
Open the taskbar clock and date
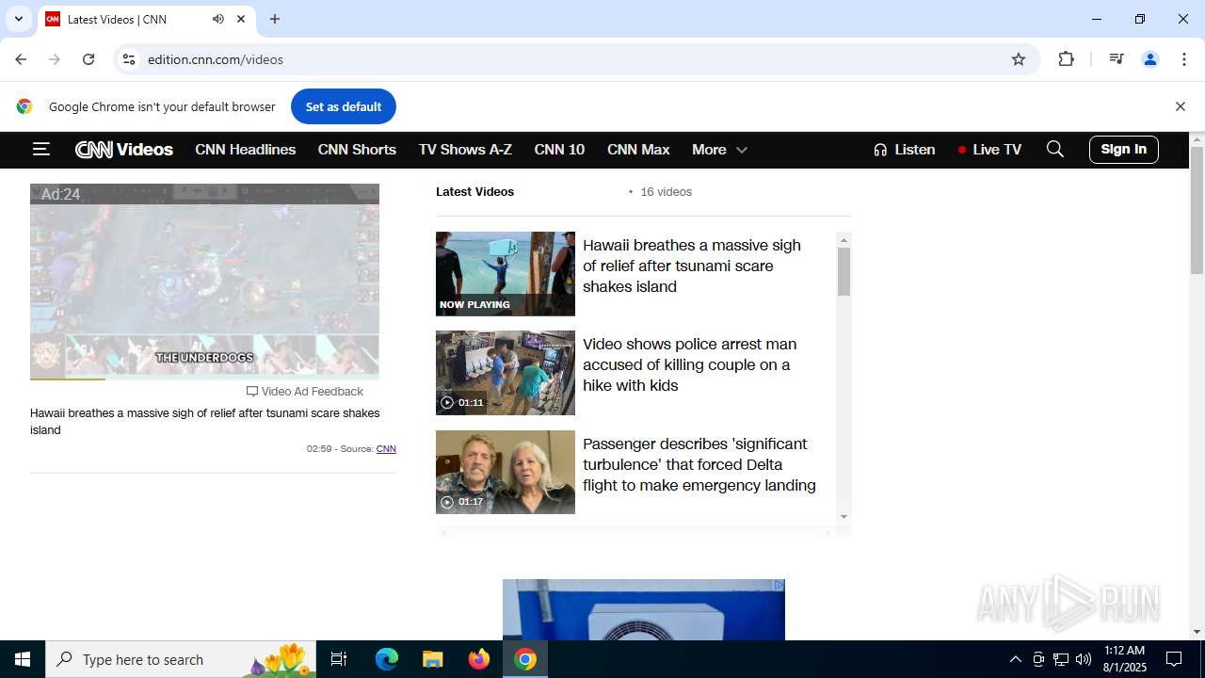click(x=1124, y=659)
